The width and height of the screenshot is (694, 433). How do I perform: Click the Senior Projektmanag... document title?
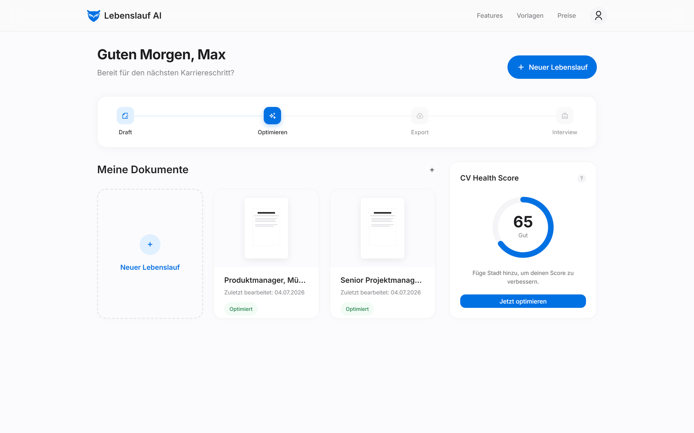(381, 280)
